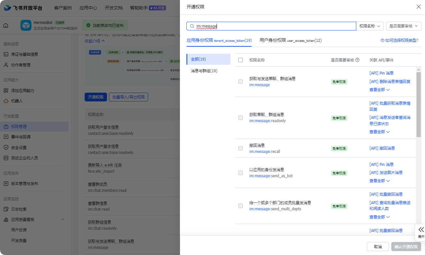Toggle the select-all checkbox in table header
Viewport: 425px width, 255px height.
click(x=241, y=60)
